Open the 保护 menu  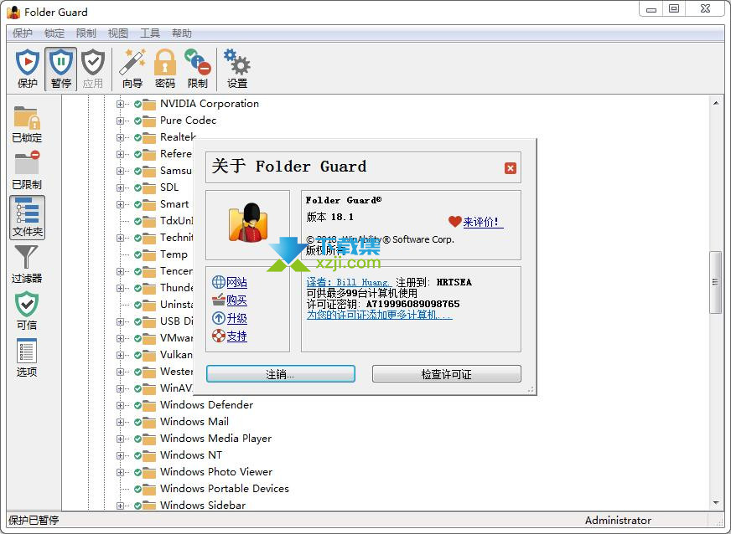tap(23, 33)
